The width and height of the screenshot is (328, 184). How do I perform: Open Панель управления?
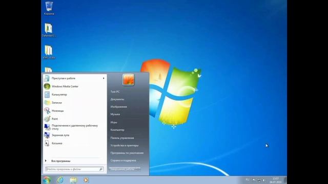click(122, 138)
